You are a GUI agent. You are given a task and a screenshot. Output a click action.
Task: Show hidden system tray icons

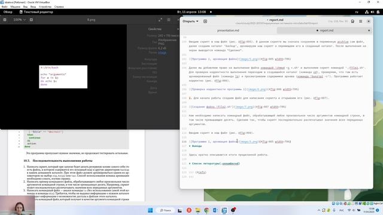[x=319, y=210]
